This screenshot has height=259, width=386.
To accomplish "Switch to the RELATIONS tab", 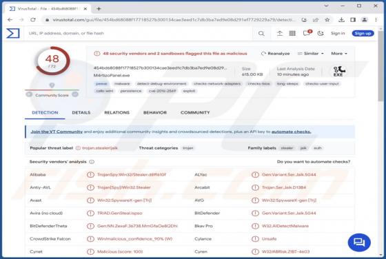I will (x=116, y=113).
